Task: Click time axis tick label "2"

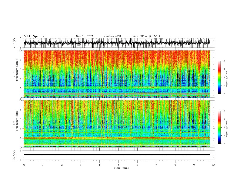Action: tap(62, 165)
